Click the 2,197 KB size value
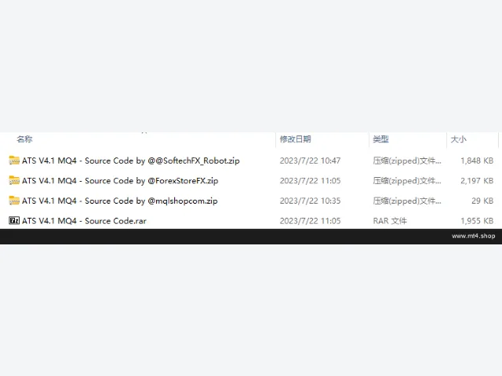The height and width of the screenshot is (376, 502). [477, 181]
